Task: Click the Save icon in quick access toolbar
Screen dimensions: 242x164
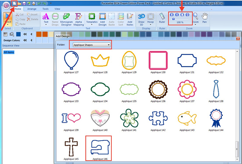Action: coord(24,3)
